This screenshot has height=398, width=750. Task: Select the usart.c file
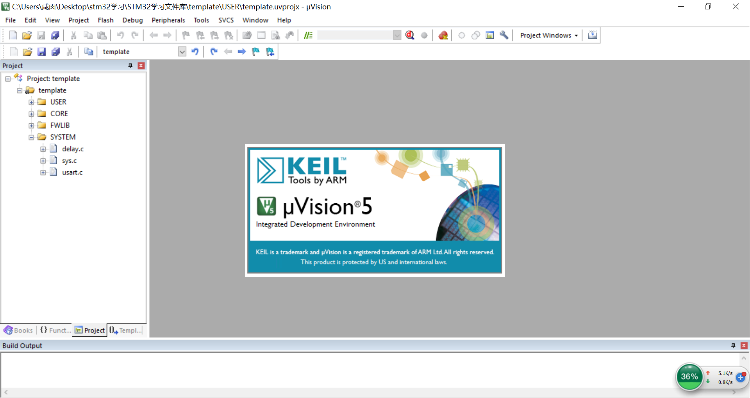[72, 172]
